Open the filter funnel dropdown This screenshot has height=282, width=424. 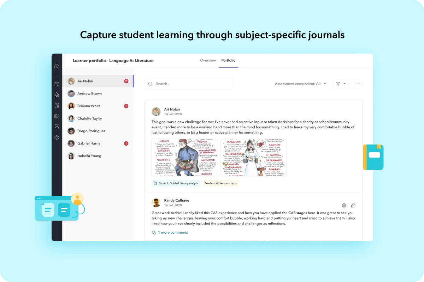click(x=341, y=84)
